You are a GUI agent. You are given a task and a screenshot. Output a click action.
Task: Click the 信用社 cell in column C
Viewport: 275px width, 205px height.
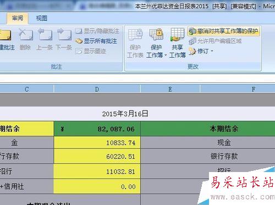(x=27, y=186)
